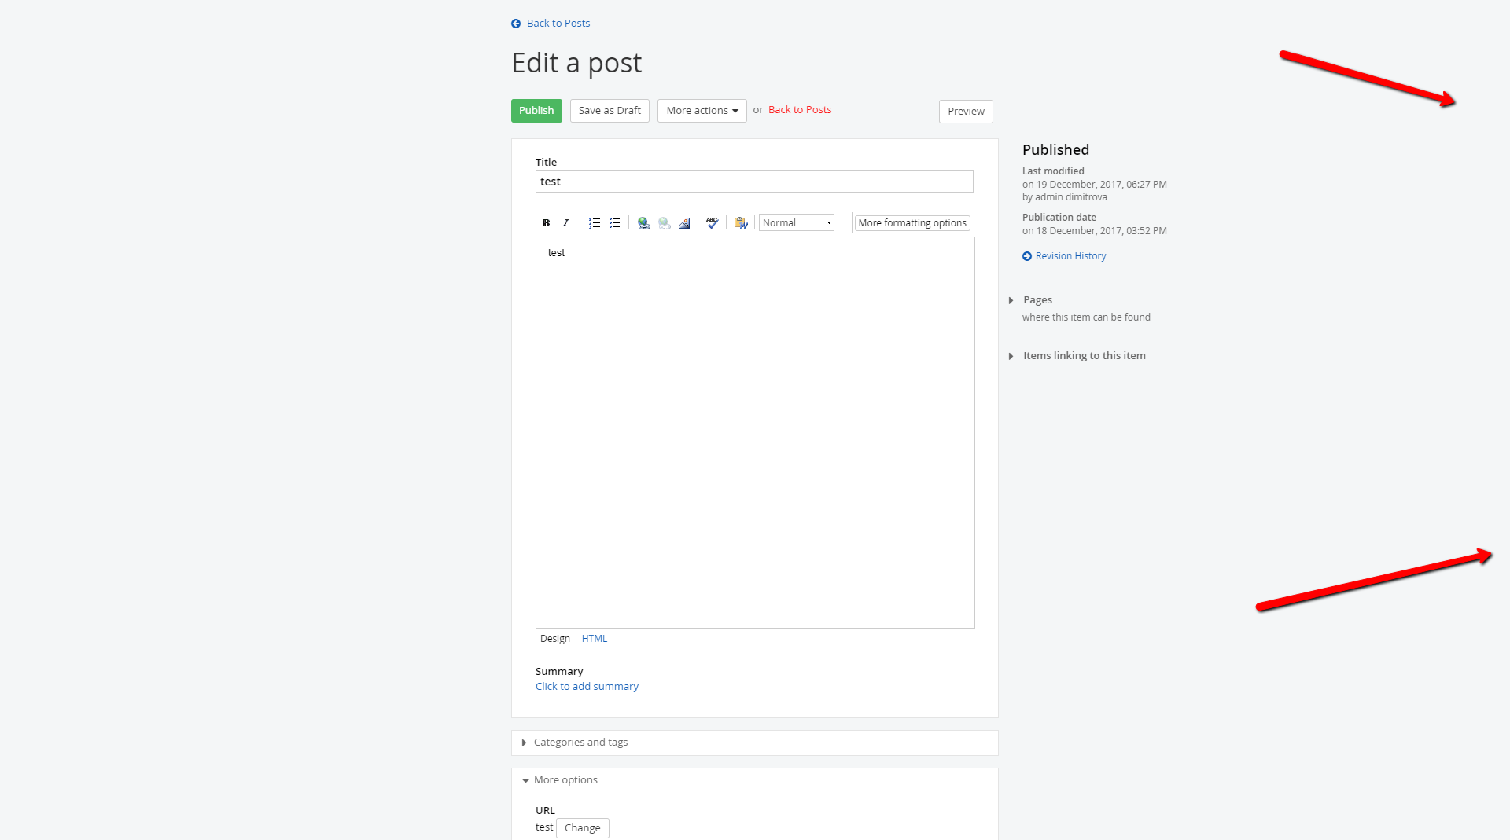Switch to the HTML editor view
Screen dimensions: 1510x840
point(595,639)
